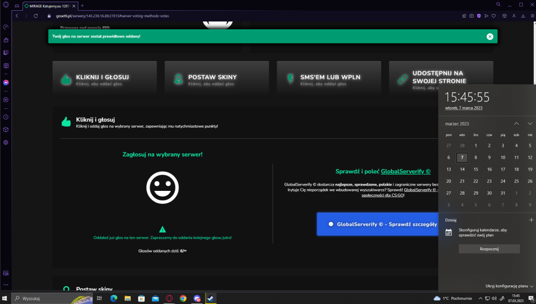The image size is (536, 304).
Task: Open the weather widget 1°C Pochmurnie
Action: pyautogui.click(x=452, y=298)
